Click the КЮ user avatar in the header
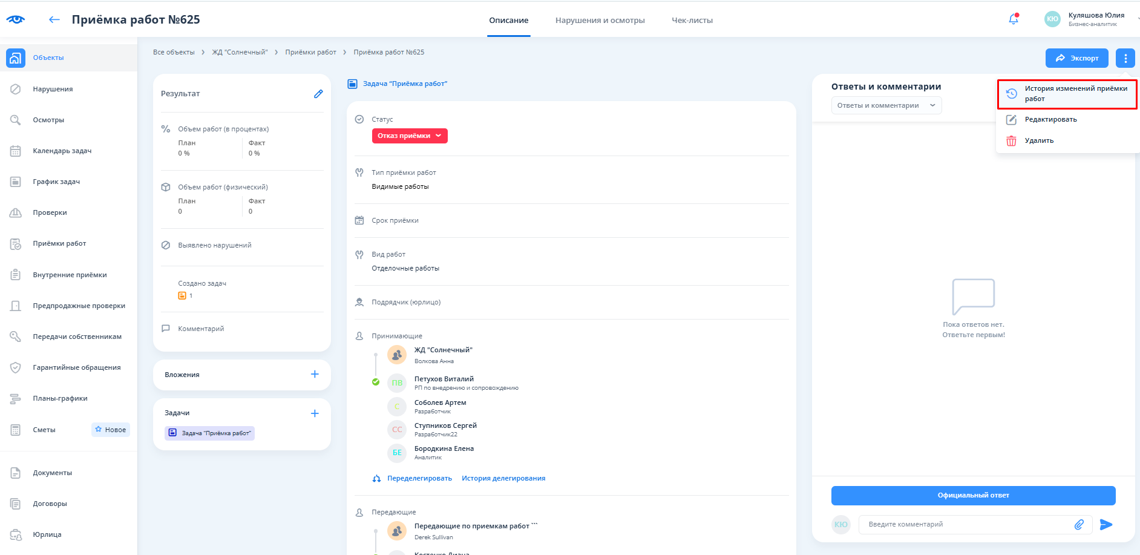This screenshot has width=1140, height=555. [1053, 19]
